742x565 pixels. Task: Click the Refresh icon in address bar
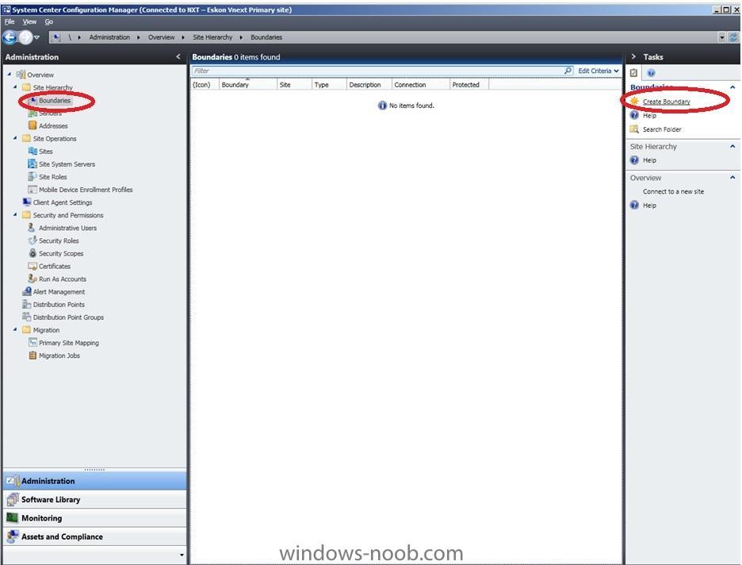733,37
